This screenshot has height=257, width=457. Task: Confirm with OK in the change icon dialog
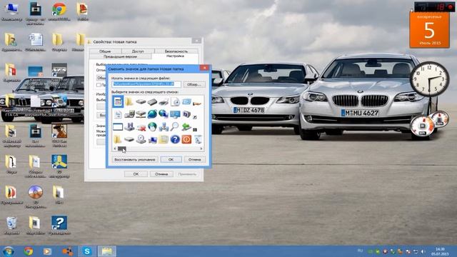point(171,159)
